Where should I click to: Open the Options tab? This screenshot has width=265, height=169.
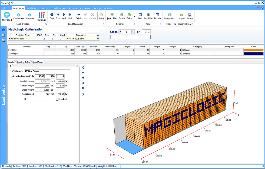coord(108,8)
